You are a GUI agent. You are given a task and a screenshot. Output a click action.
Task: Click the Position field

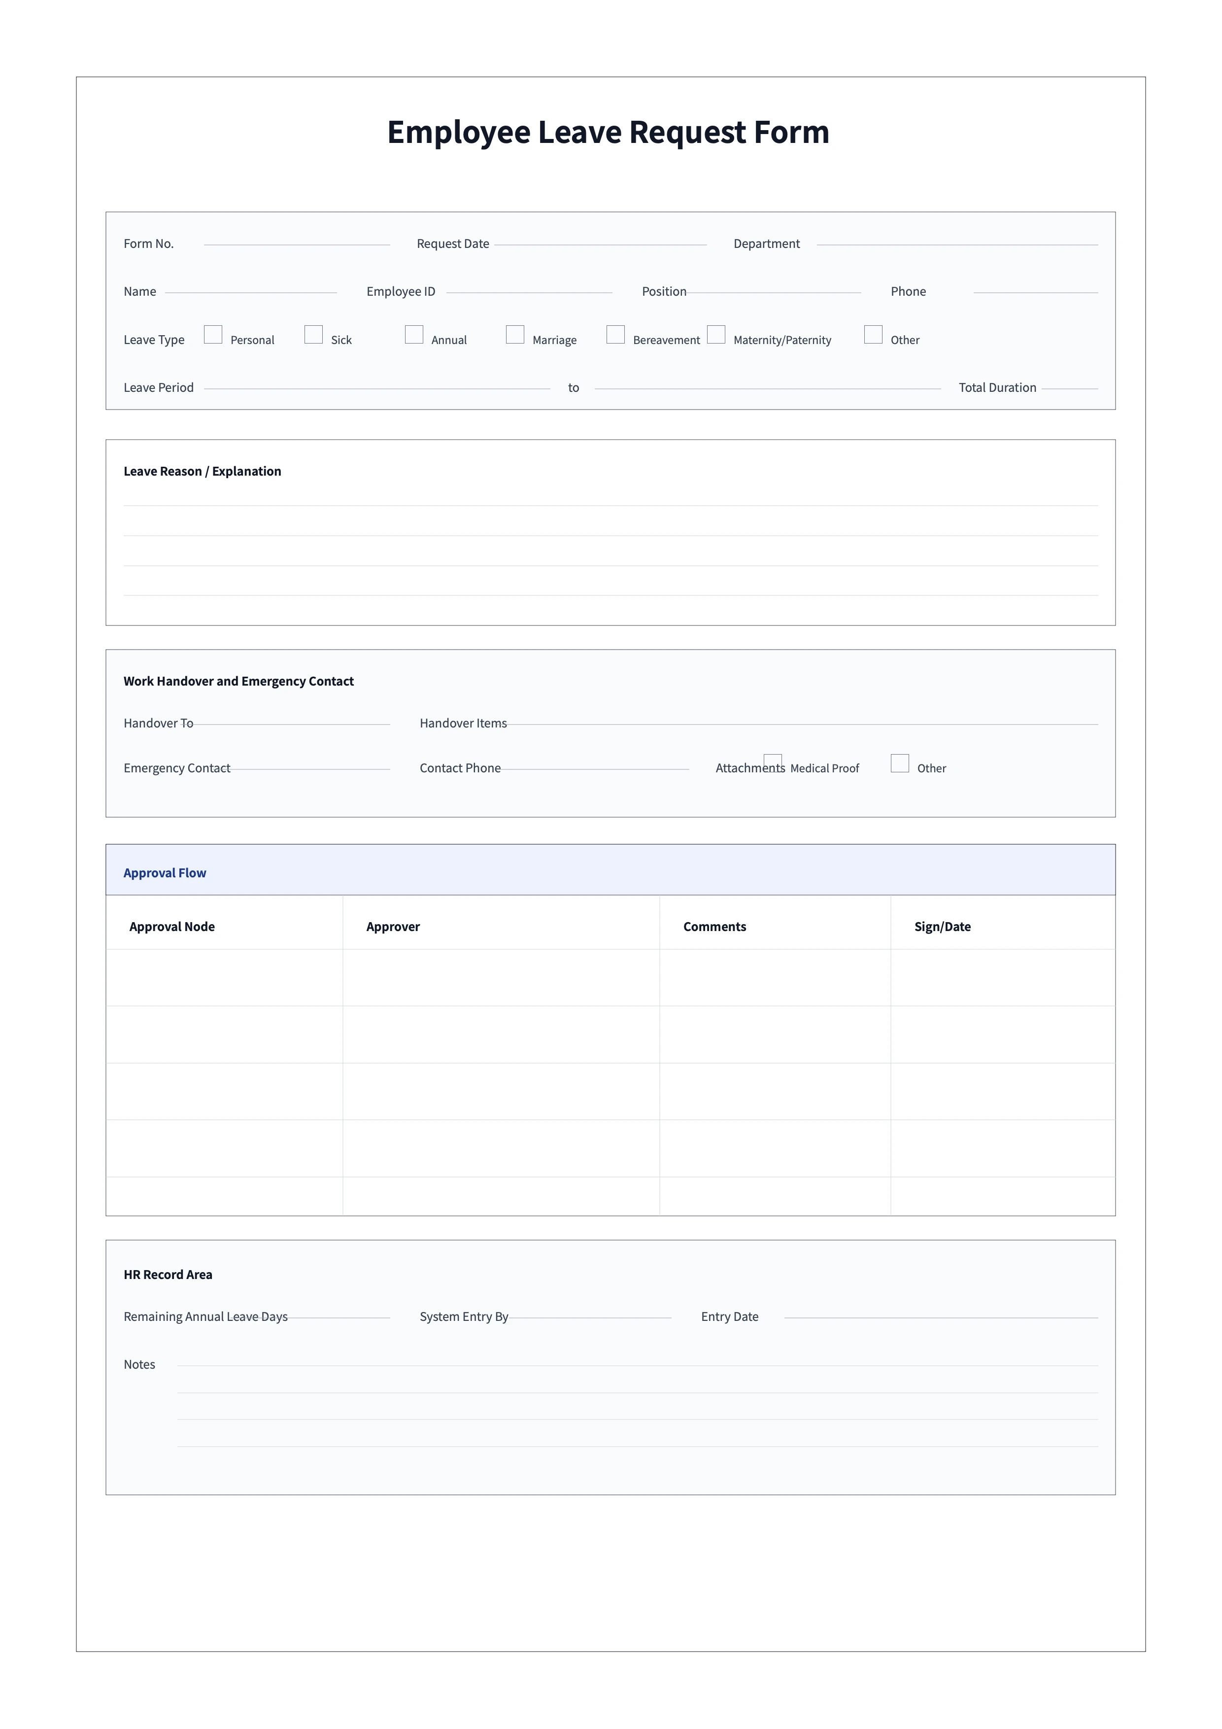tap(774, 291)
